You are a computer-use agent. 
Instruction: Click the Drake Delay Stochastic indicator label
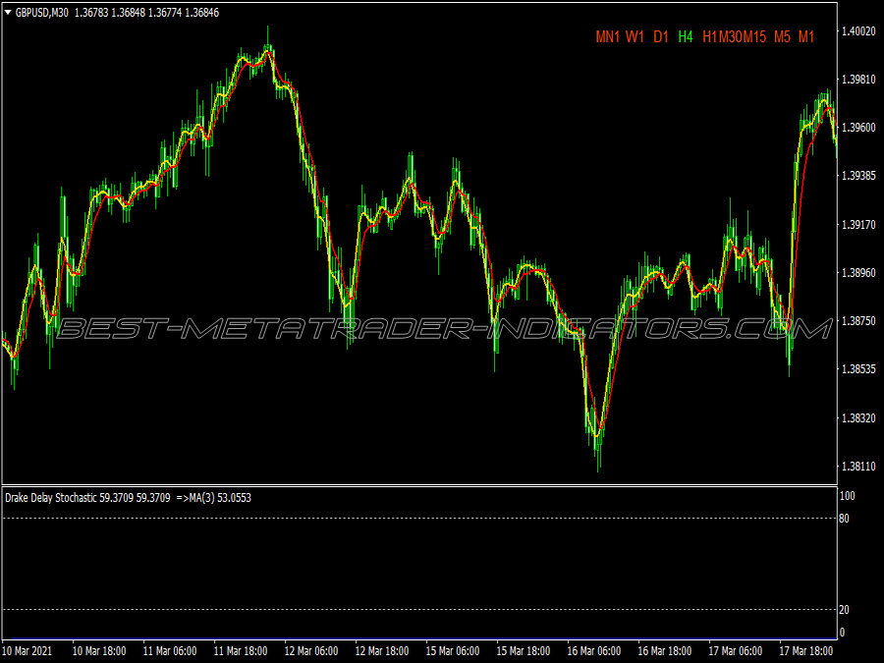51,498
